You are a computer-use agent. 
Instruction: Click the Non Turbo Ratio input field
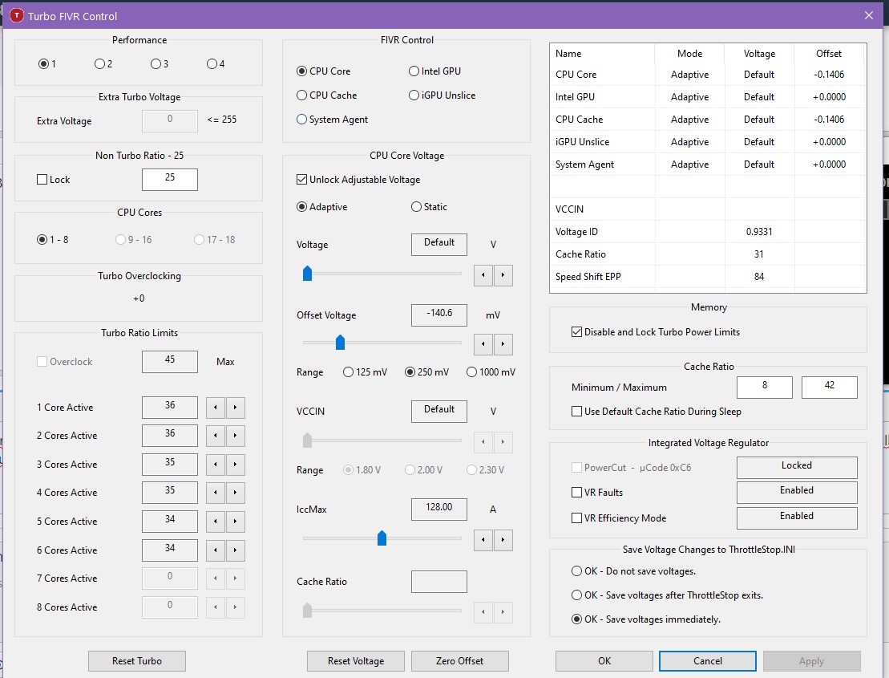tap(169, 179)
